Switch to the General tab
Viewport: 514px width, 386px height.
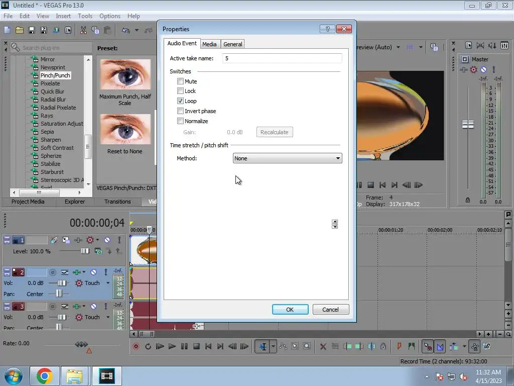(233, 44)
